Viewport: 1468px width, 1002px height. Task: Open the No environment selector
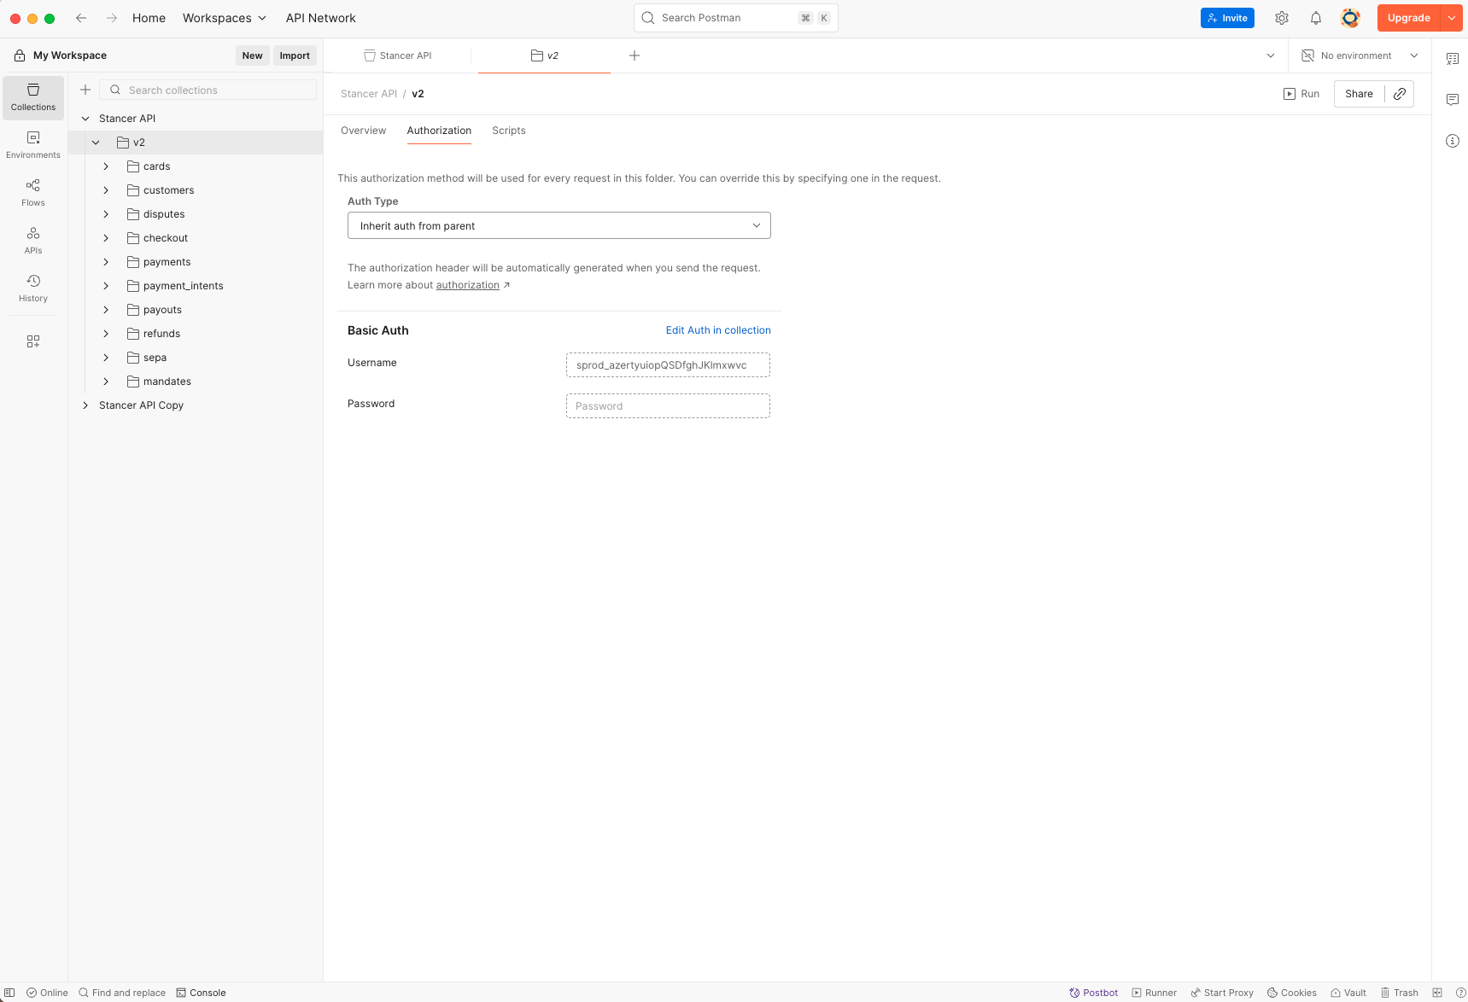coord(1359,55)
